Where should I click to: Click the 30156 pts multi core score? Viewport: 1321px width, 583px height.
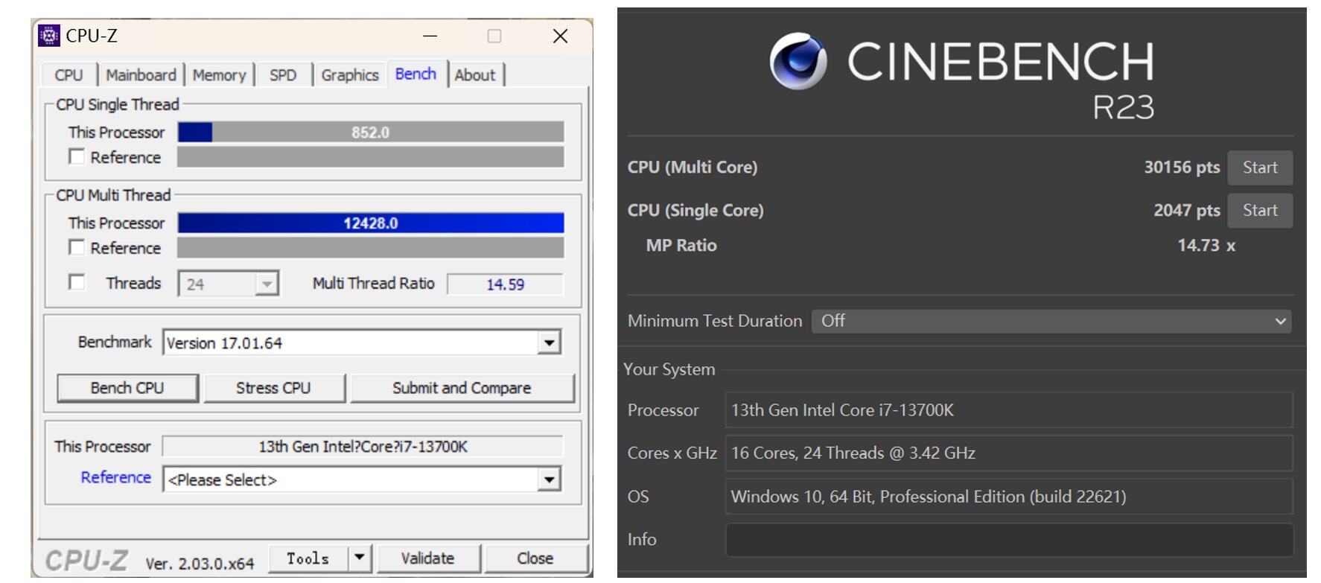pos(1182,168)
